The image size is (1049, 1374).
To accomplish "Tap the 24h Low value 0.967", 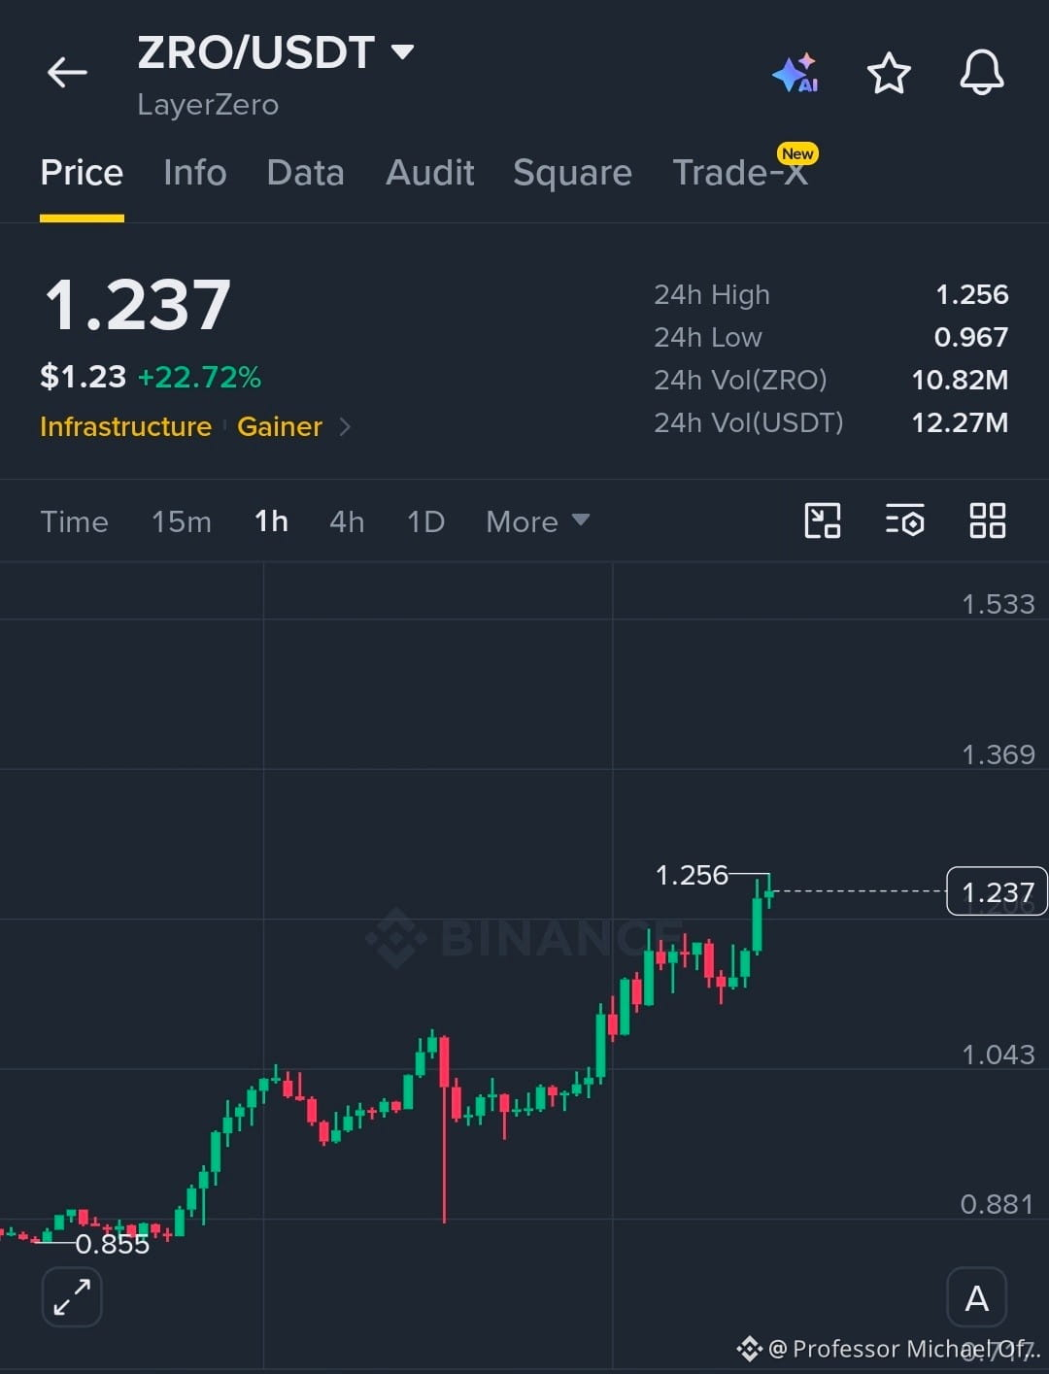I will [x=971, y=337].
